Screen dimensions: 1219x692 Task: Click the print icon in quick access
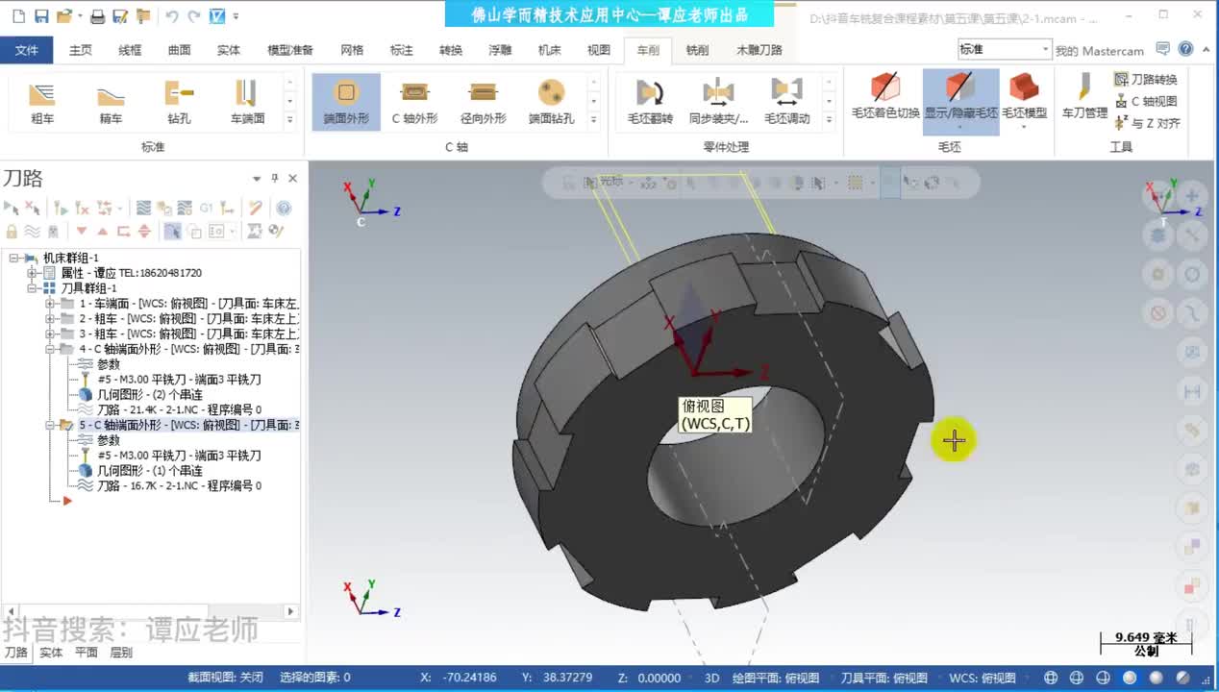click(x=97, y=16)
